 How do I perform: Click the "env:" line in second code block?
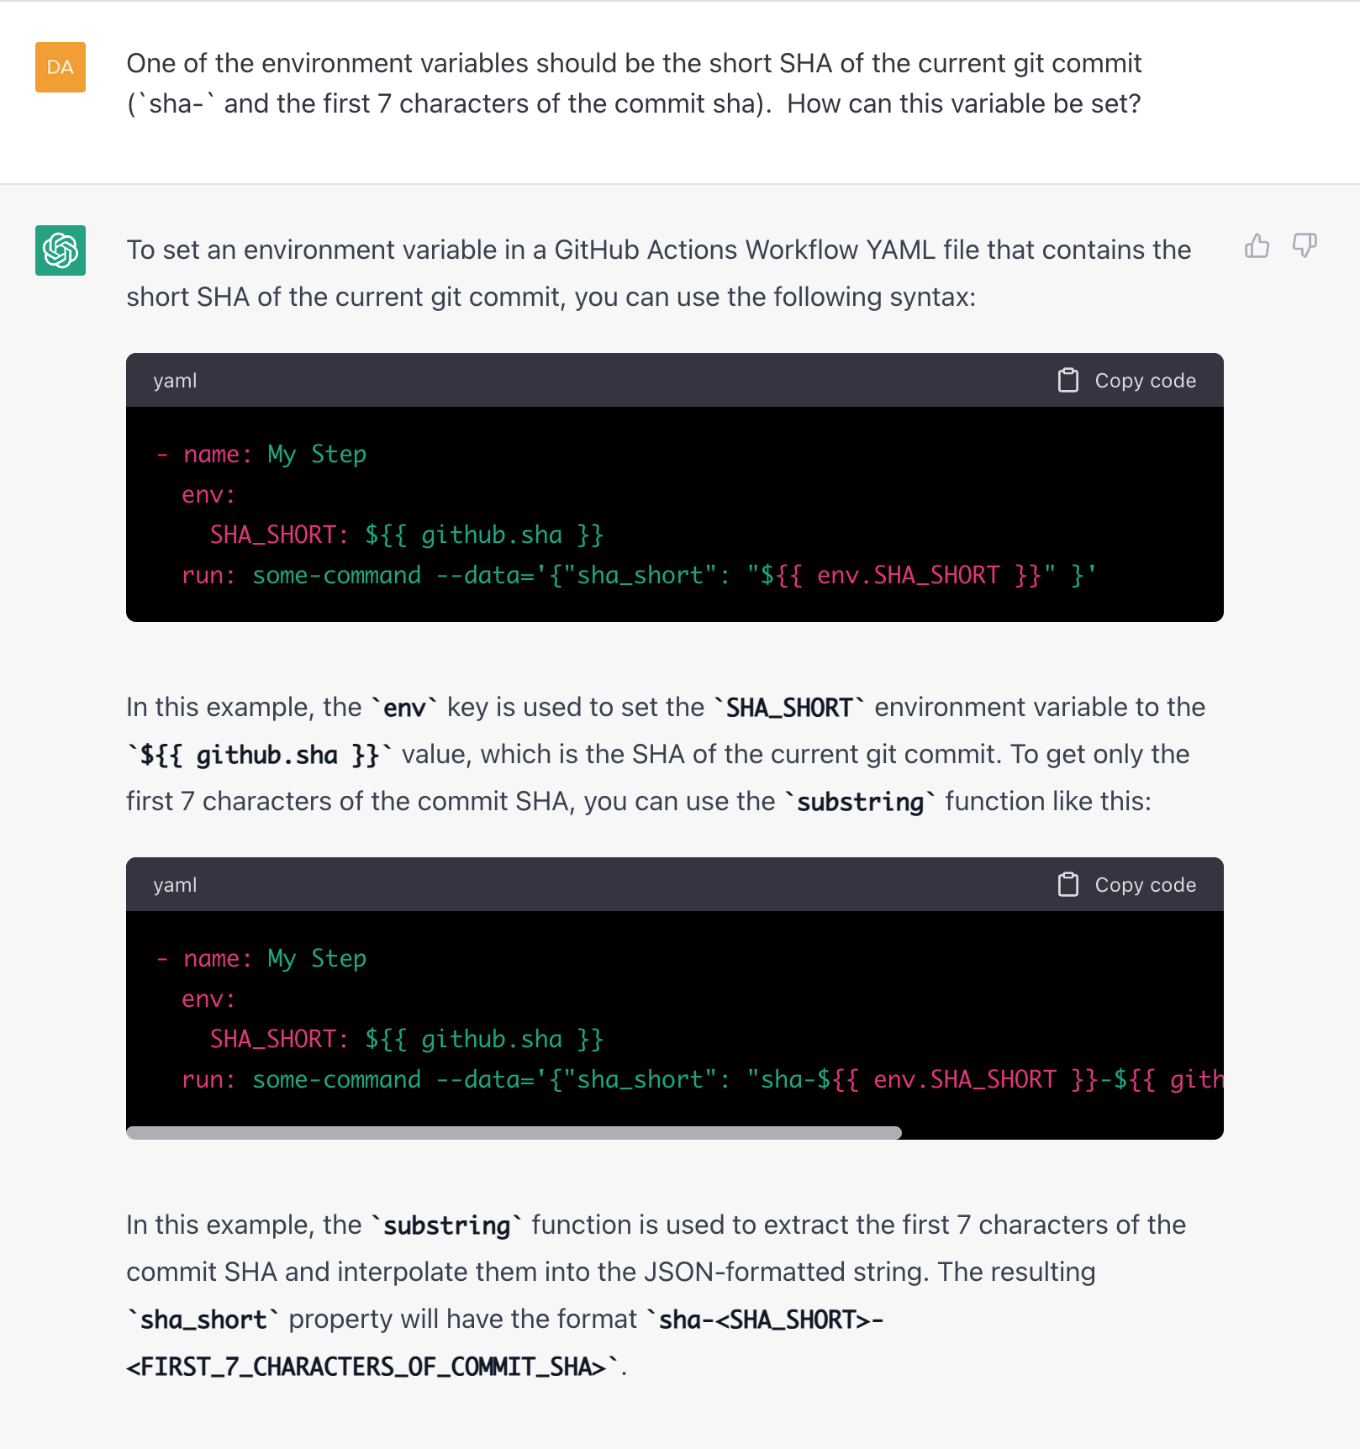208,999
